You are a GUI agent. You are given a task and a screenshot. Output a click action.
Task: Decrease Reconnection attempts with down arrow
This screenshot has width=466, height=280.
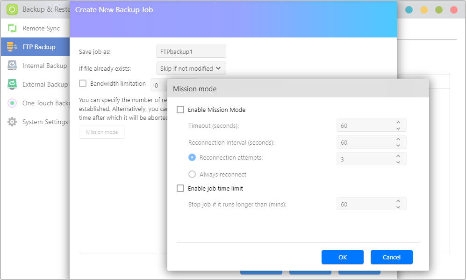pos(398,162)
